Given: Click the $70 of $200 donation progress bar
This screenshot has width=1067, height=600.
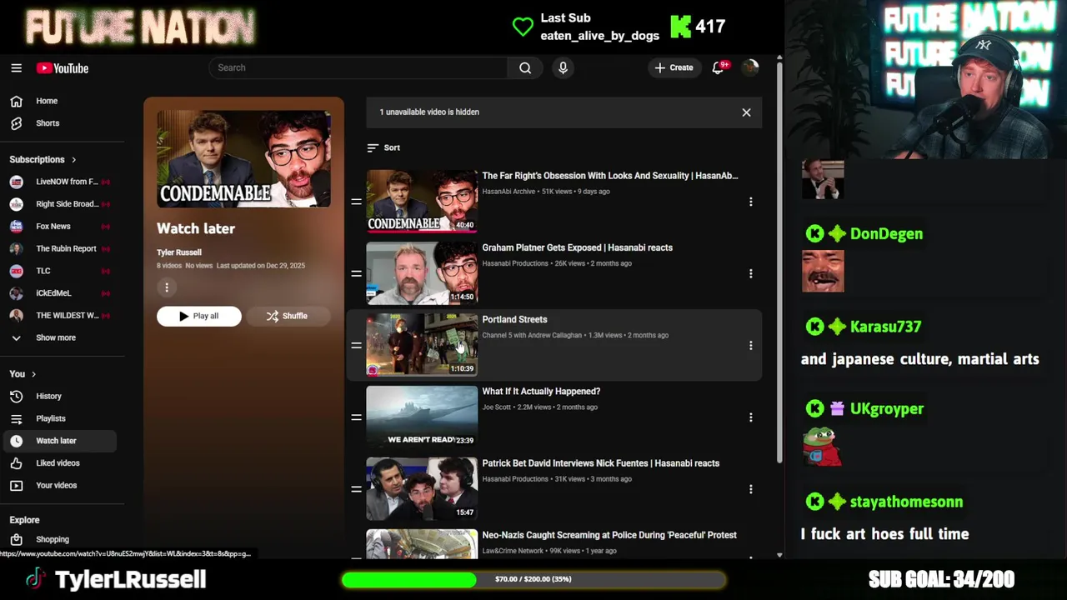Looking at the screenshot, I should (x=533, y=579).
